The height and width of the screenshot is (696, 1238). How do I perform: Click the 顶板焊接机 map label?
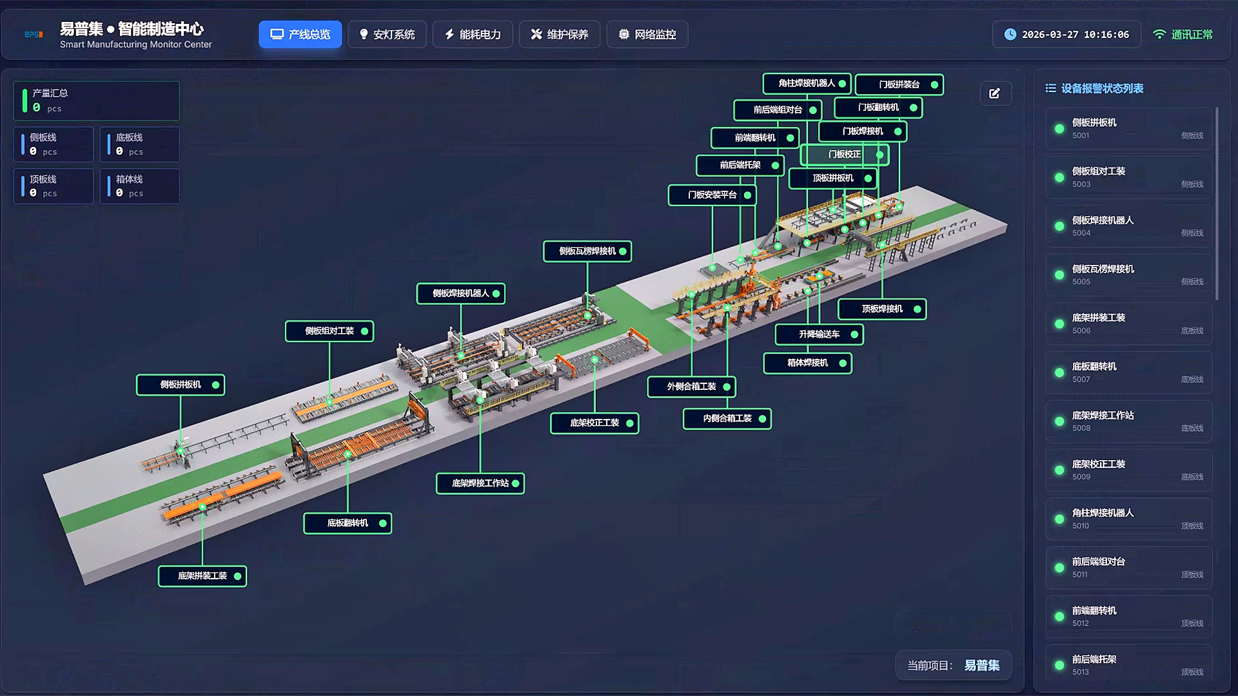(x=882, y=309)
